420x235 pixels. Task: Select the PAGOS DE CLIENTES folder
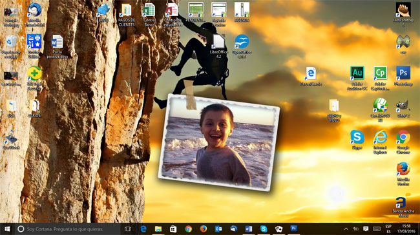pos(127,15)
